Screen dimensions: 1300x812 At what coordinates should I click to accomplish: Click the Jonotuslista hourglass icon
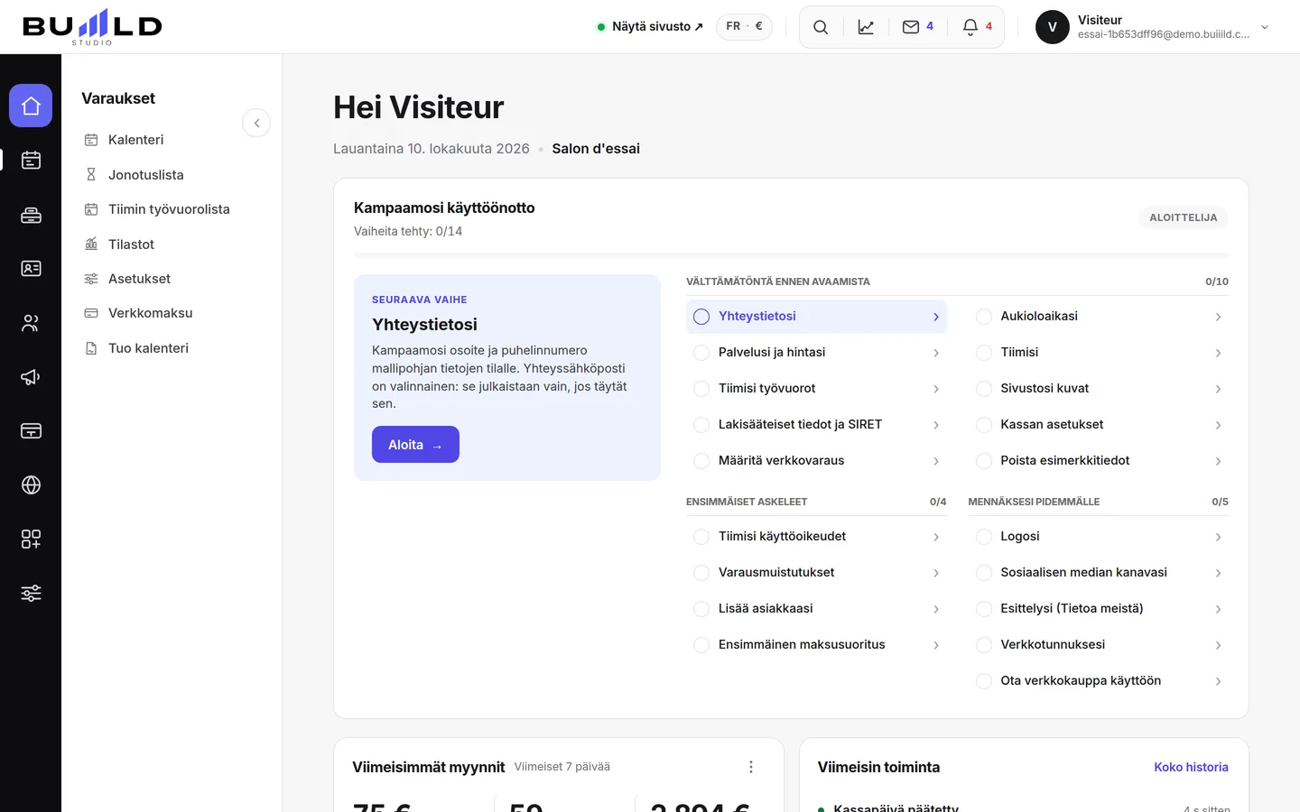coord(91,174)
